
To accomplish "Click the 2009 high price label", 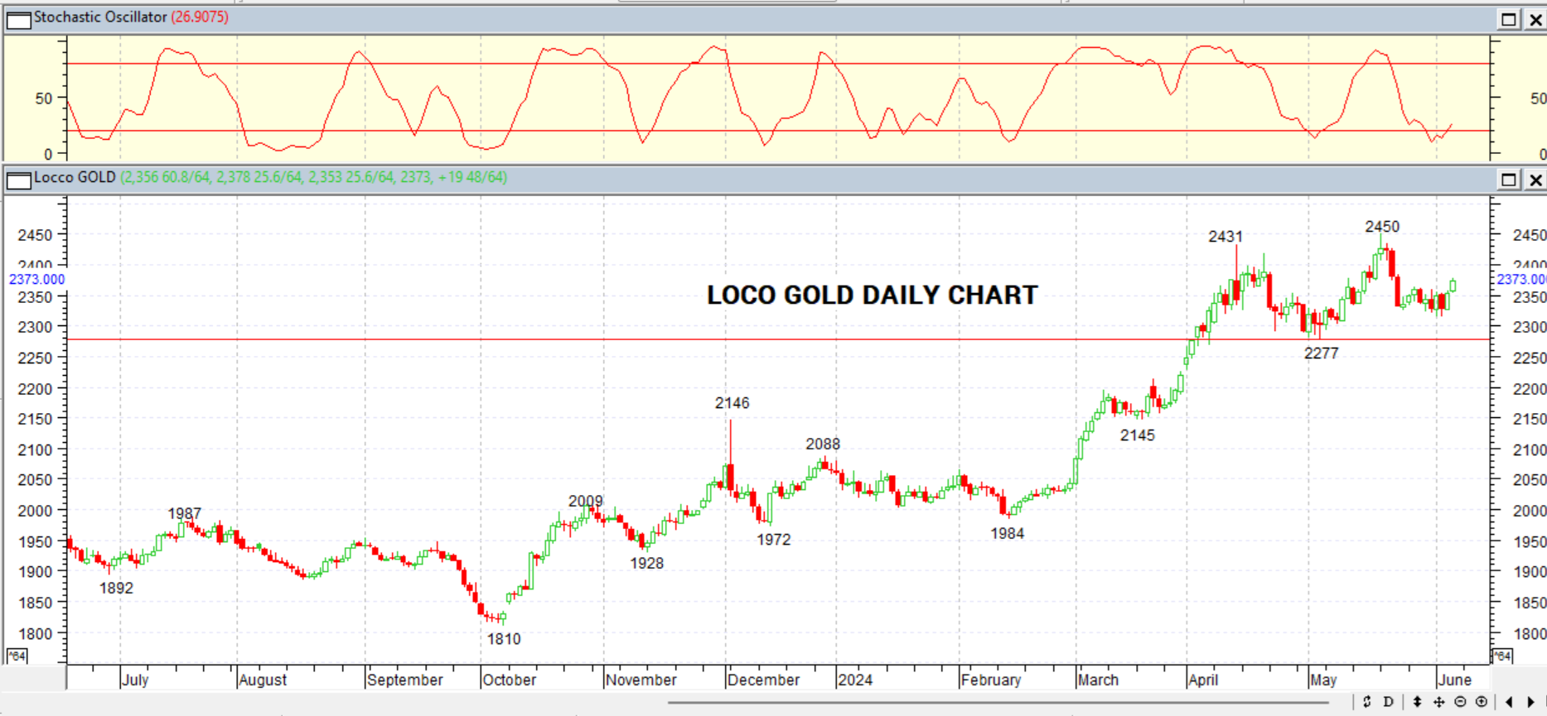I will pyautogui.click(x=585, y=502).
